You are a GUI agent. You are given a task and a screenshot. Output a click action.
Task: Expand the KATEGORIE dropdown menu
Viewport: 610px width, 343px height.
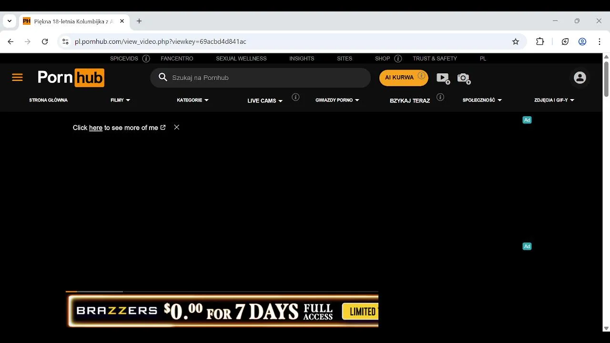(193, 100)
